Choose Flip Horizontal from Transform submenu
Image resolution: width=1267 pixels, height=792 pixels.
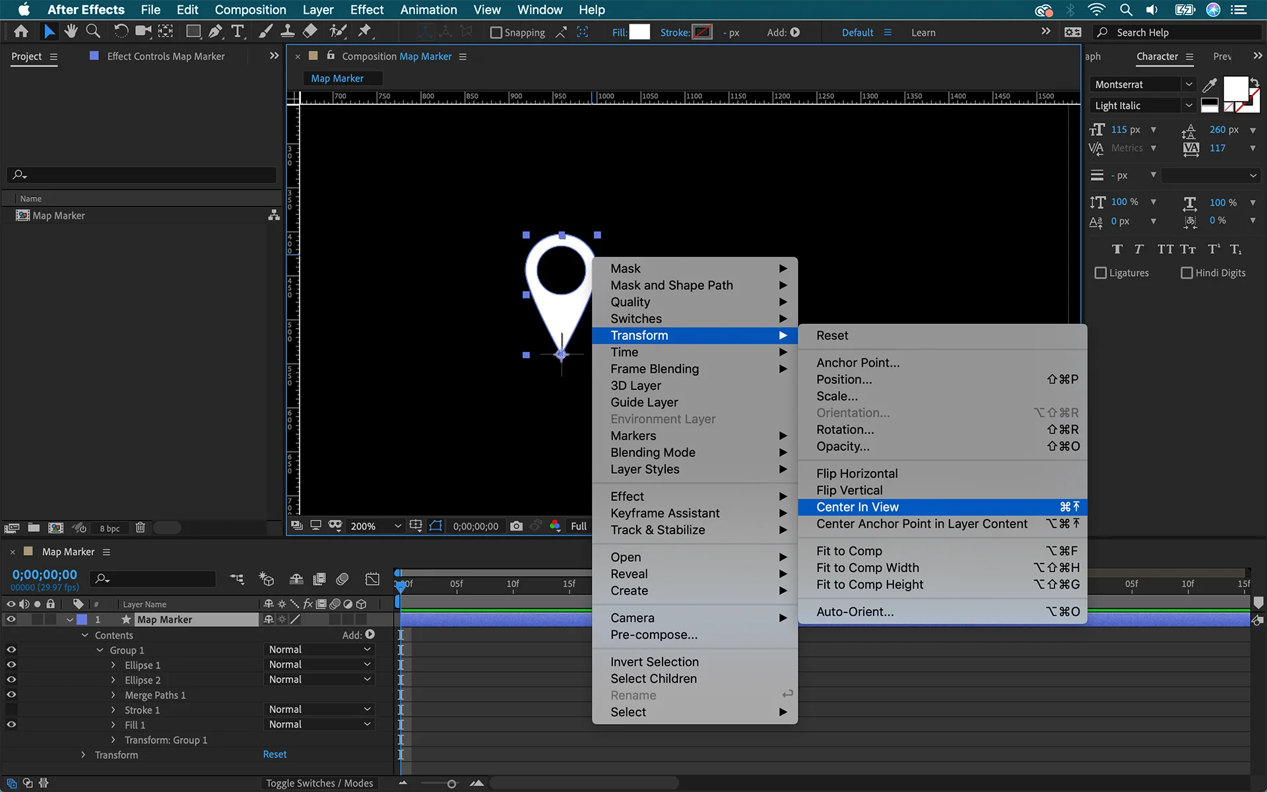(x=942, y=473)
